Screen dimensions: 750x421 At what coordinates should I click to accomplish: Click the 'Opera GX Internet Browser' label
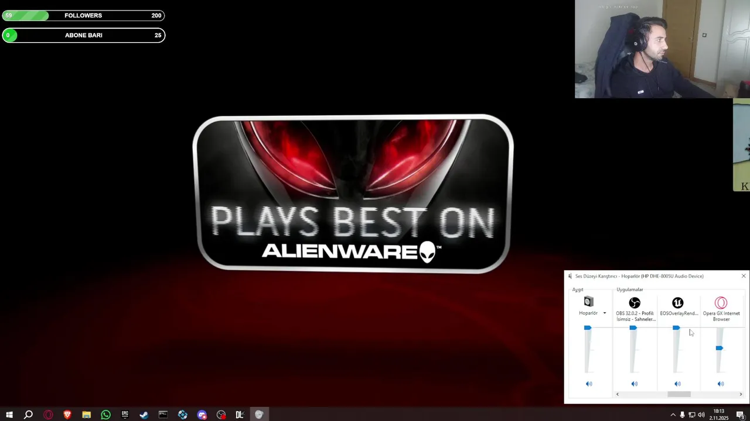click(721, 316)
